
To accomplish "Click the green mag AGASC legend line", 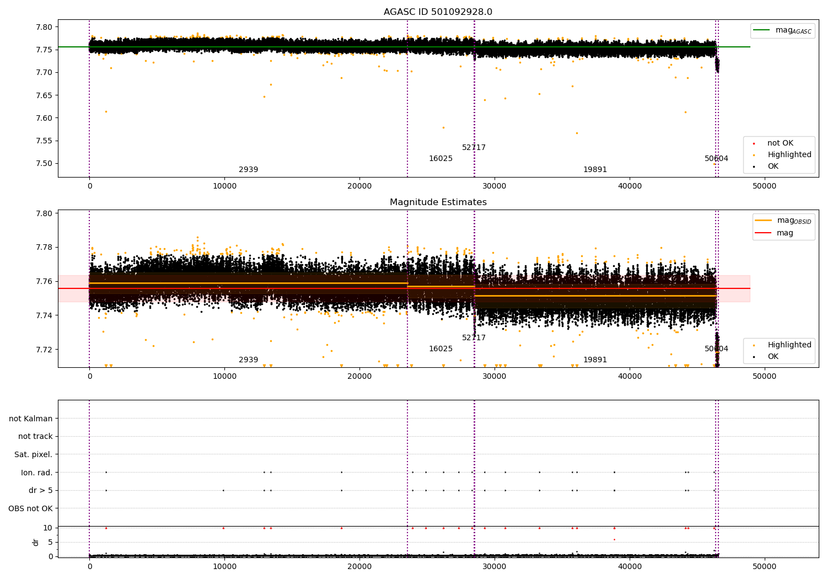I will pyautogui.click(x=762, y=30).
